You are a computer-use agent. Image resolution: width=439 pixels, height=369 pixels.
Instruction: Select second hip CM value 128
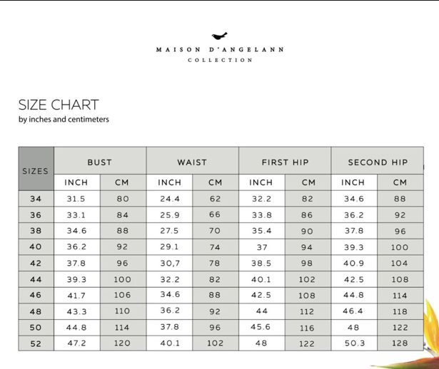pos(400,343)
